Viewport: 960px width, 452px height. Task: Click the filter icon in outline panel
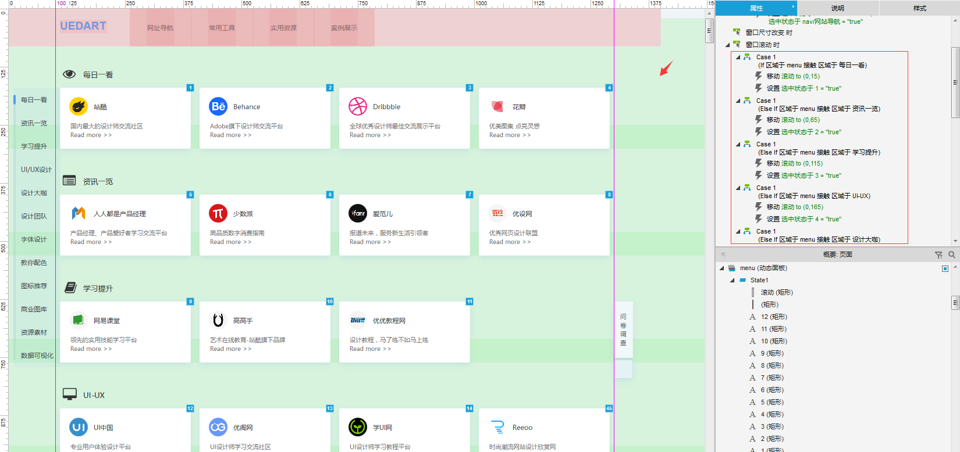938,254
